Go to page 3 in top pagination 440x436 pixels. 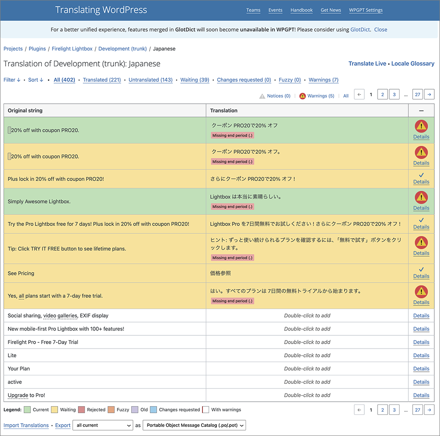394,94
